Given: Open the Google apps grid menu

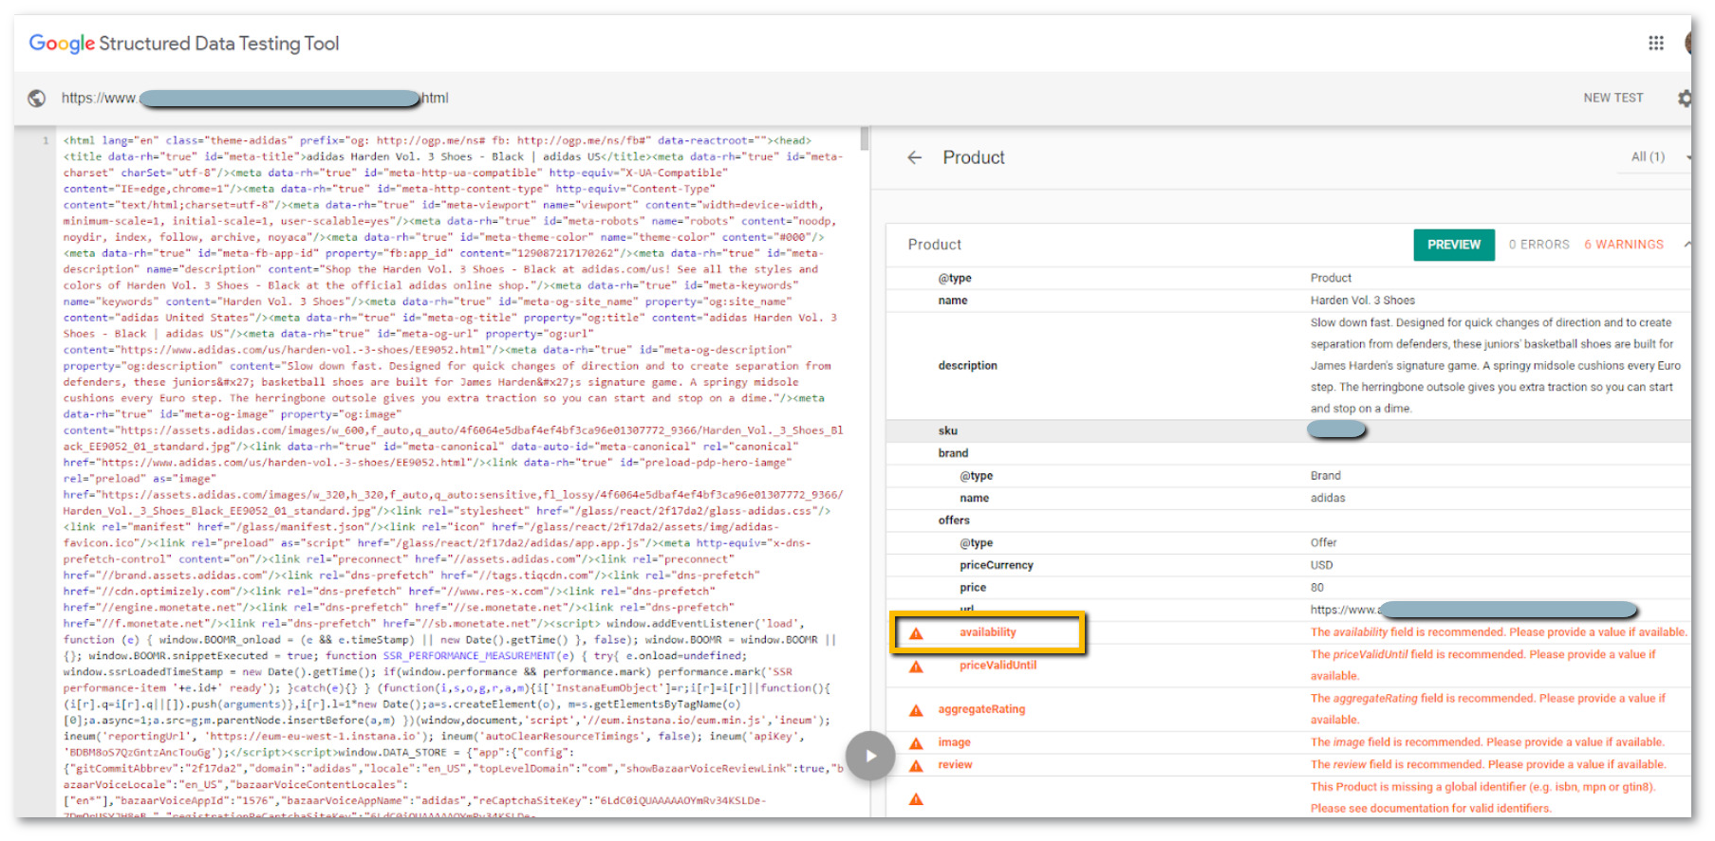Looking at the screenshot, I should [1655, 43].
